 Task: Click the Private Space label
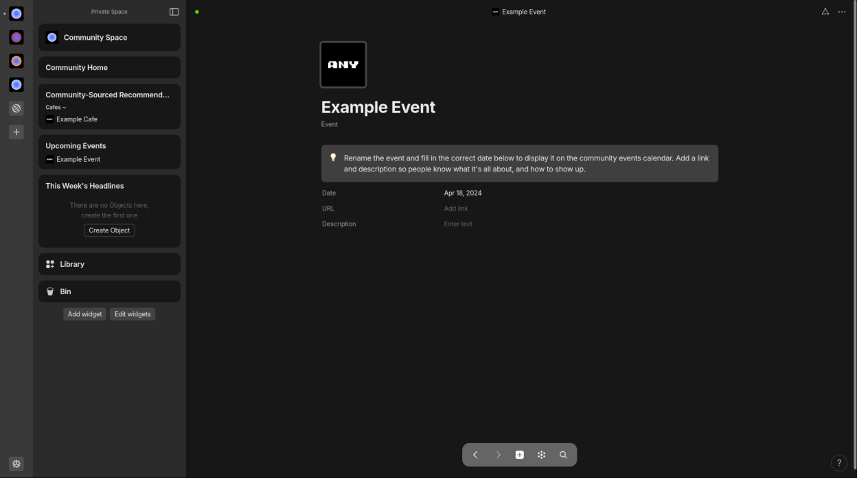click(x=109, y=12)
